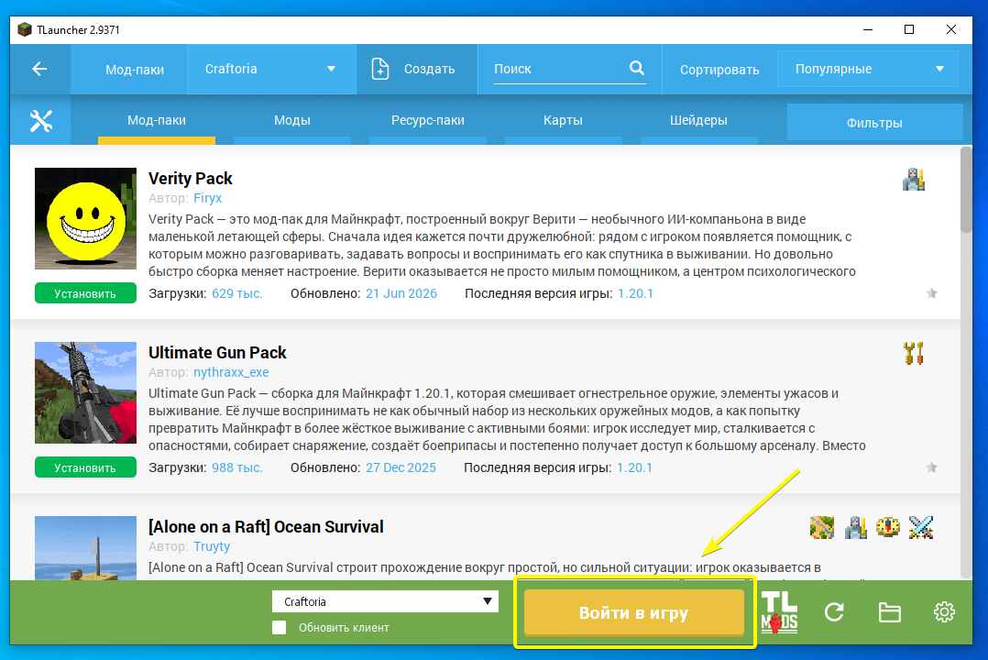The width and height of the screenshot is (988, 660).
Task: Open the Популярные sort dropdown
Action: 868,69
